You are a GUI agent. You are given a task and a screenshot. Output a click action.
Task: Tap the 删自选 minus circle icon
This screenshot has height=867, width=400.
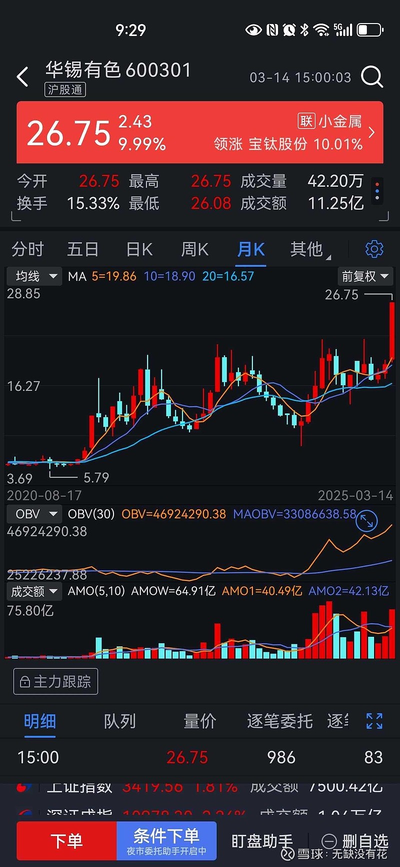pos(329,840)
